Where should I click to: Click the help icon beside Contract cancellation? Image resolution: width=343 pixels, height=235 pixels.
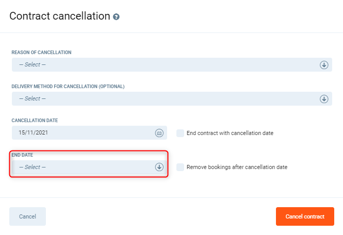117,17
